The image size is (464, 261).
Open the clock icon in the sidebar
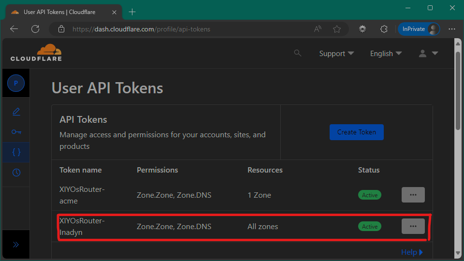16,173
